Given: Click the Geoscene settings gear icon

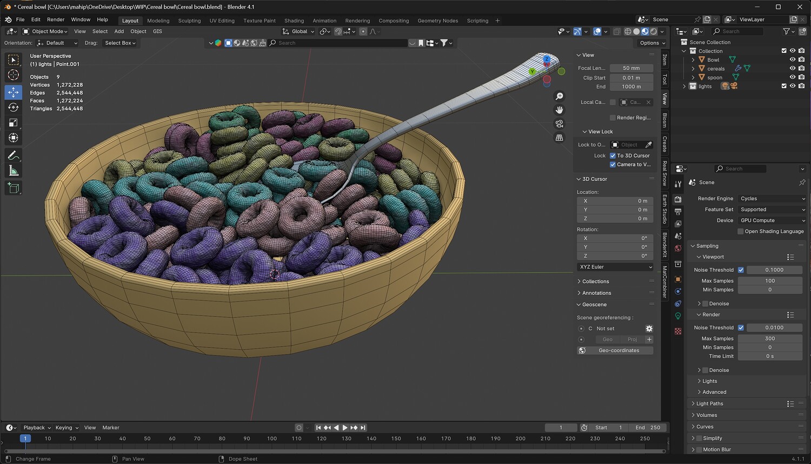Looking at the screenshot, I should [649, 328].
